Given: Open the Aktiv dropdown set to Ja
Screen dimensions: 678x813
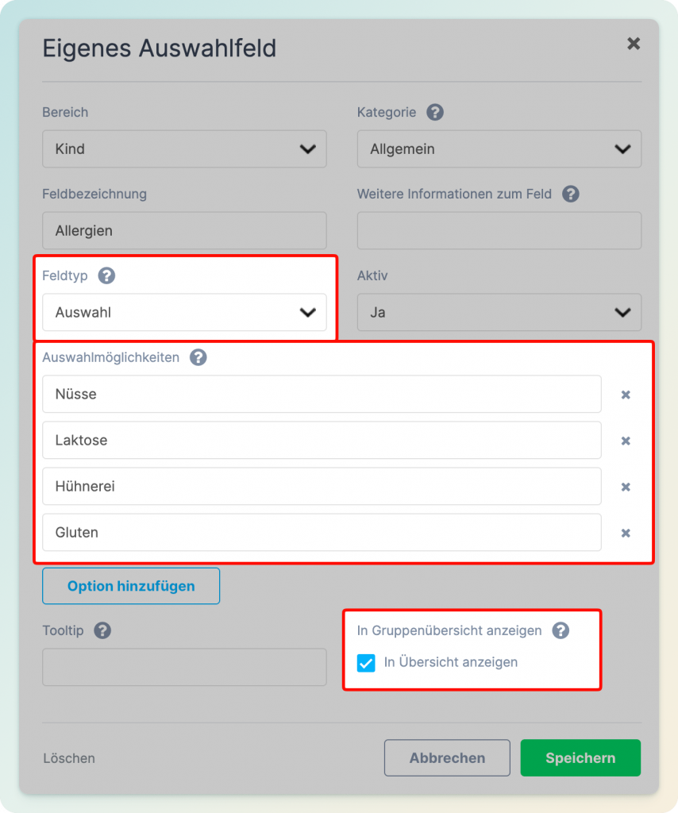Looking at the screenshot, I should [x=499, y=312].
